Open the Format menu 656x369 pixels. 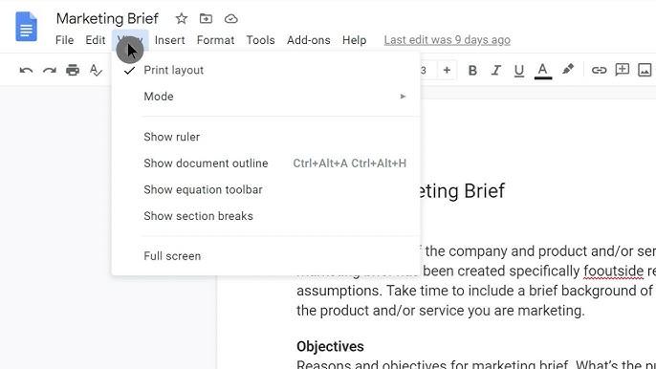[215, 40]
